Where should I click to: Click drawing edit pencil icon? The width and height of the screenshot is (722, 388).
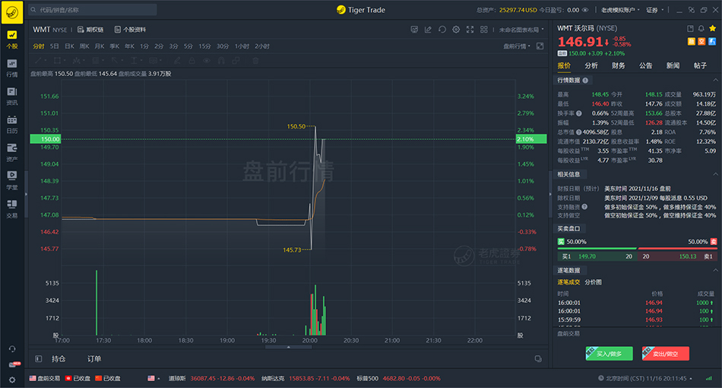[428, 30]
